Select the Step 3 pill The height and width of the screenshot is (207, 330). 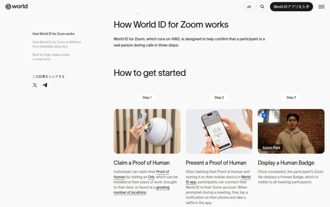291,98
